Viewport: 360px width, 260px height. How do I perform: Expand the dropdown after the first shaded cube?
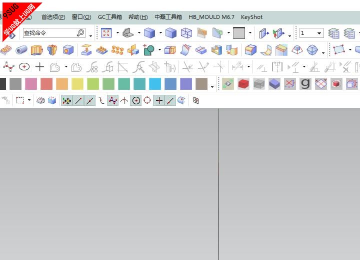click(160, 33)
